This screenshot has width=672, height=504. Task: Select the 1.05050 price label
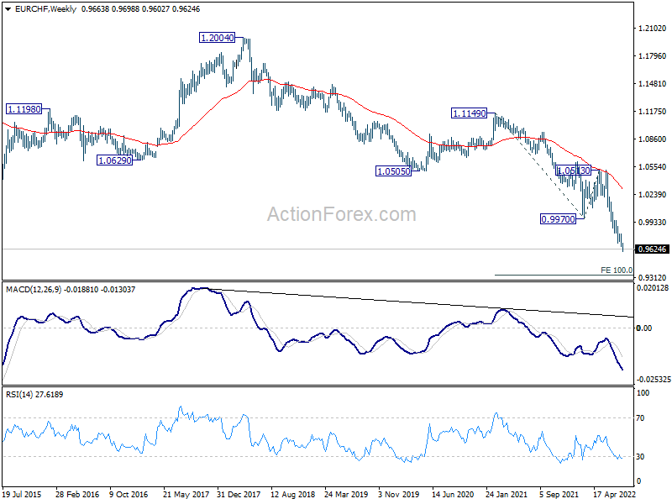393,172
